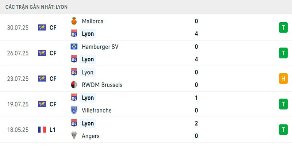Click the world icon for 30.07.25 match
The width and height of the screenshot is (292, 146).
click(x=42, y=27)
